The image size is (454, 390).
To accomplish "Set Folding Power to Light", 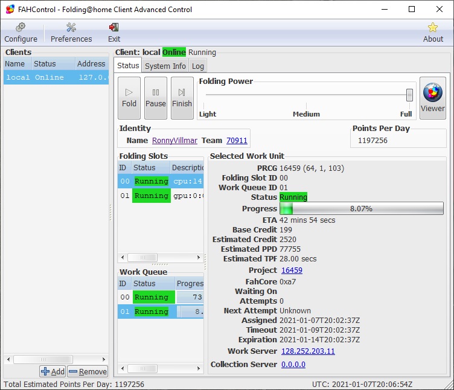I will [207, 114].
